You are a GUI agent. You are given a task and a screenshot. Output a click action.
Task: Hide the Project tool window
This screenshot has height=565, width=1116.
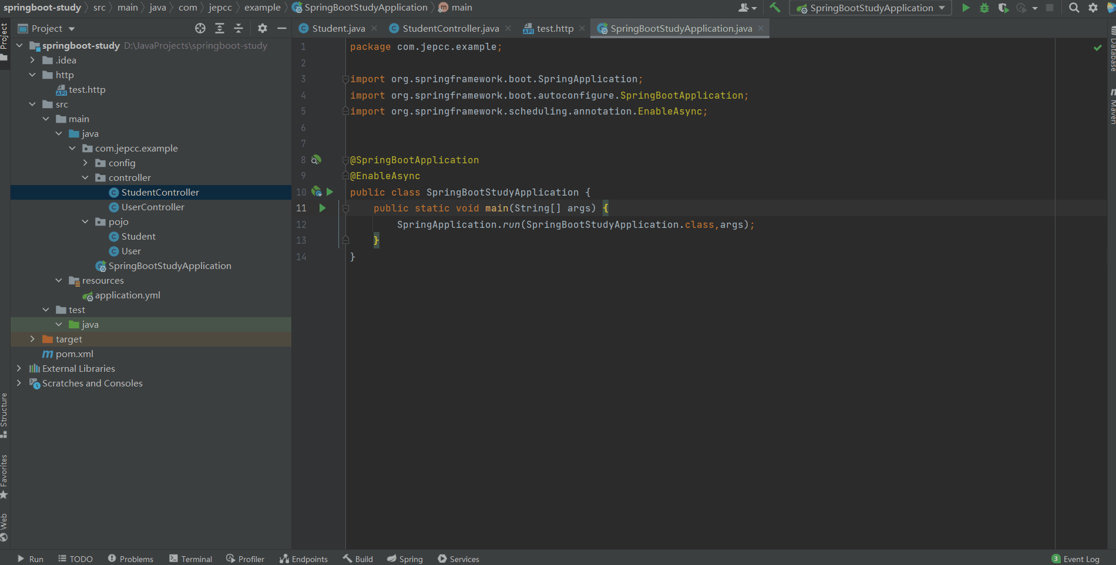(x=282, y=28)
